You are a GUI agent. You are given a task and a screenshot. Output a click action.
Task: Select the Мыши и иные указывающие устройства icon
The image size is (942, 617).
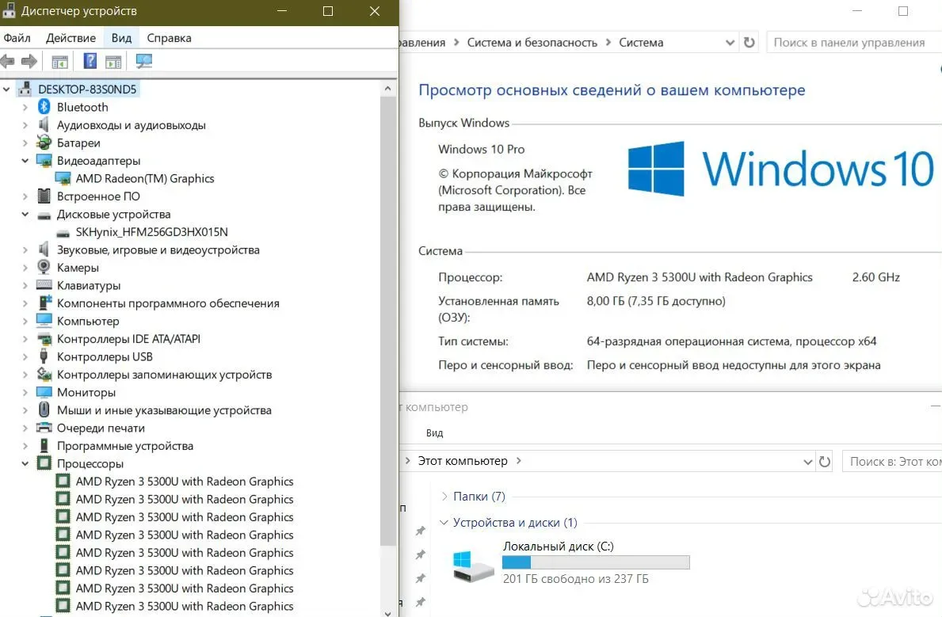click(x=44, y=409)
